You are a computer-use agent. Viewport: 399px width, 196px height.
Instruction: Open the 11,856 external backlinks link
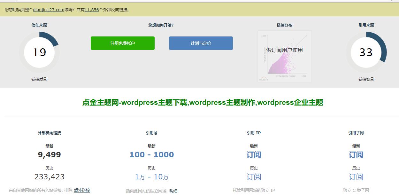pyautogui.click(x=92, y=10)
